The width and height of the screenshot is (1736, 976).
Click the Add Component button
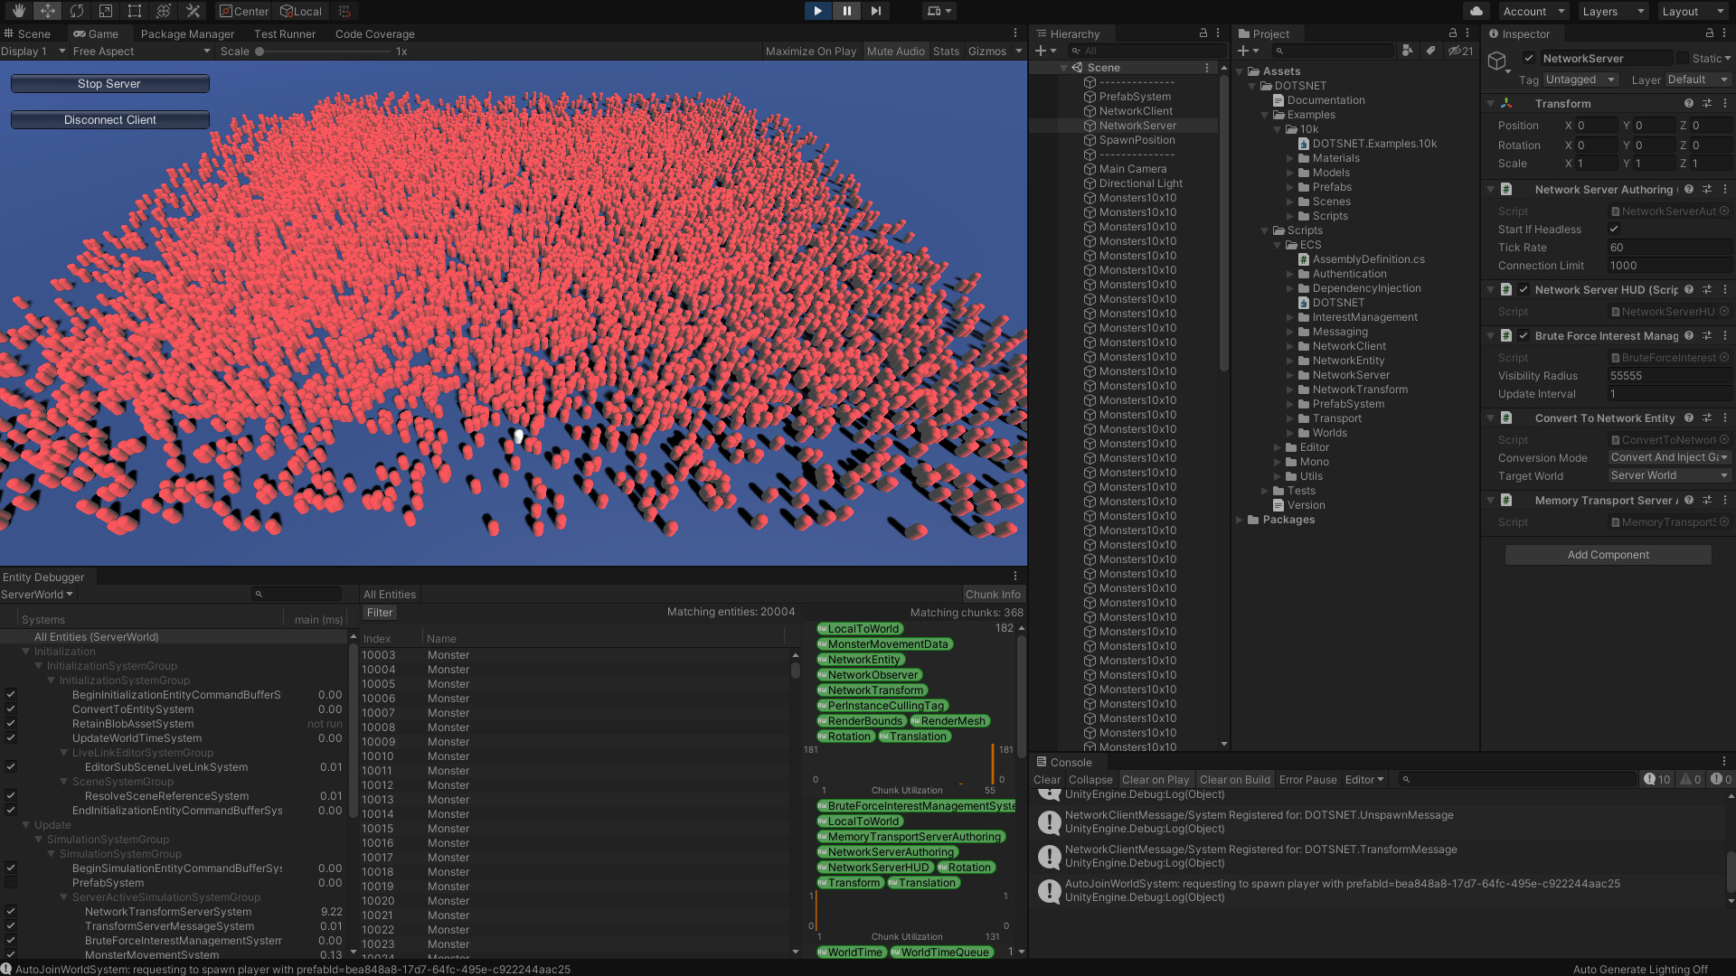click(1608, 554)
